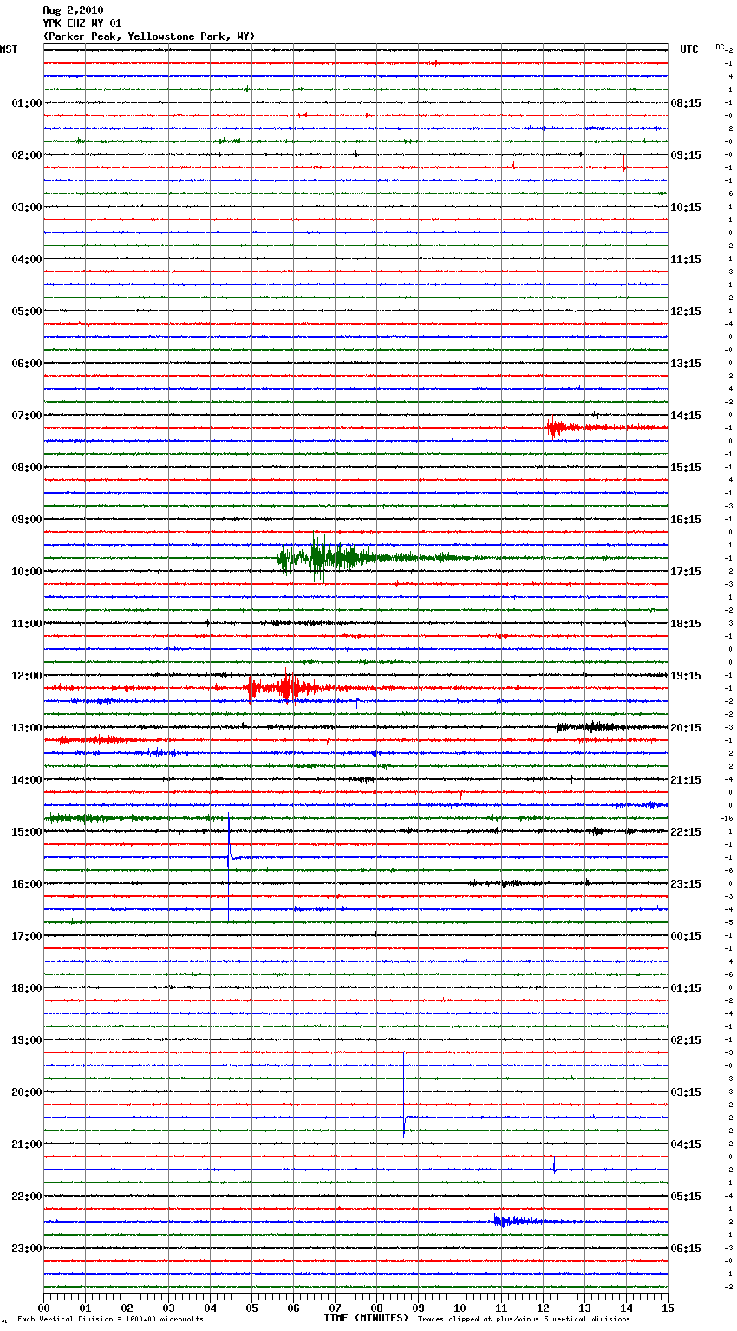
Task: Click the black tremor on the 13:00 trace
Action: click(x=598, y=727)
